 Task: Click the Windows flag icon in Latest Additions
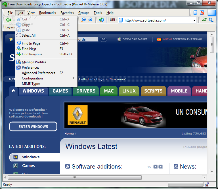tap(16, 157)
